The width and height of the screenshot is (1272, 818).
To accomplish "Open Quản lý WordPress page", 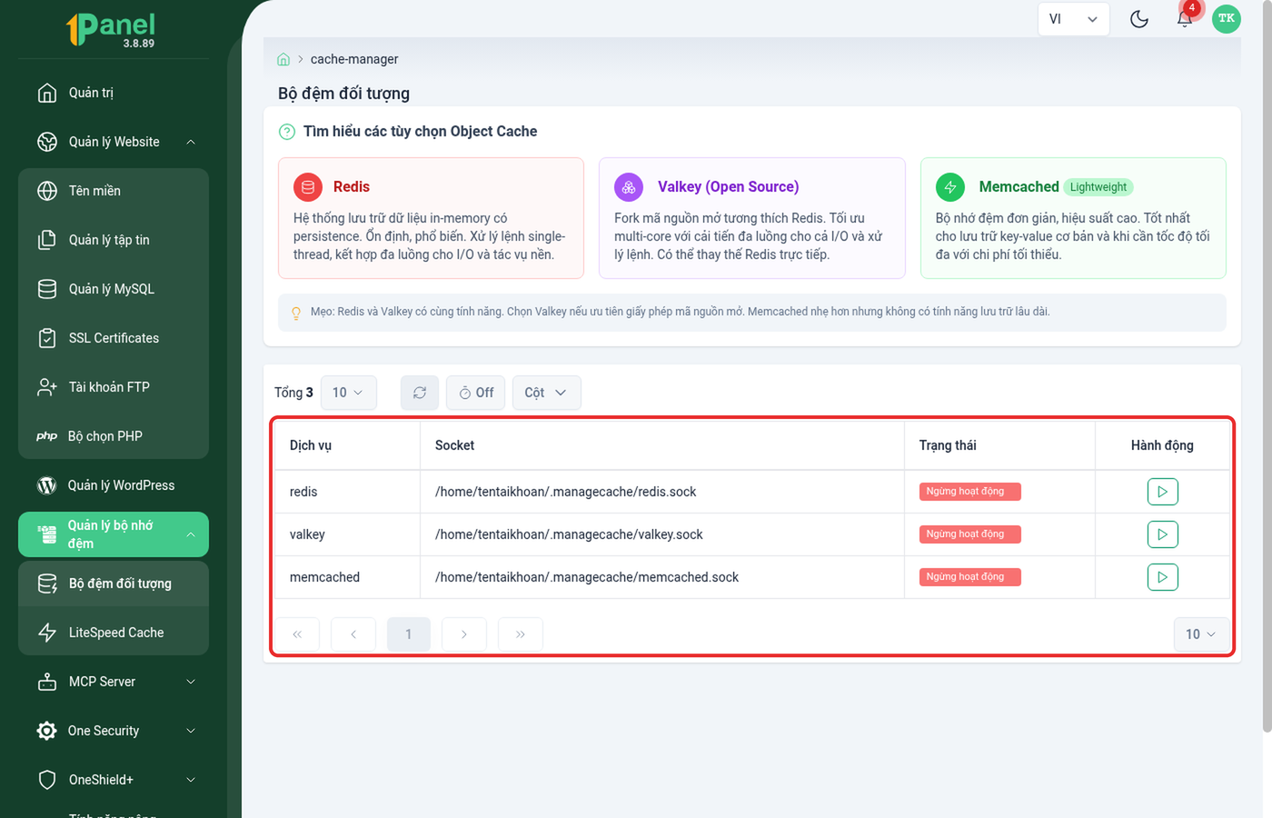I will pyautogui.click(x=114, y=485).
